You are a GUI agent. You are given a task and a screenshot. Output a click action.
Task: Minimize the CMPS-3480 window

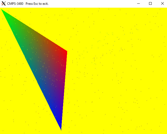[x=138, y=4]
